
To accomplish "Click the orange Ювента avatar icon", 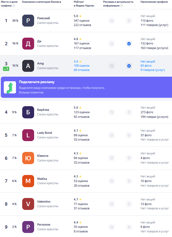I will (28, 158).
